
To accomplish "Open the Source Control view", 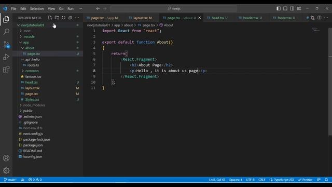I will [6, 44].
